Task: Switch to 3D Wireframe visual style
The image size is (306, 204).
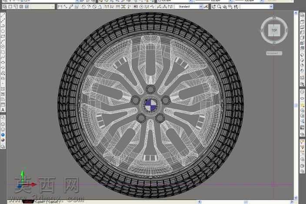Action: point(3,124)
